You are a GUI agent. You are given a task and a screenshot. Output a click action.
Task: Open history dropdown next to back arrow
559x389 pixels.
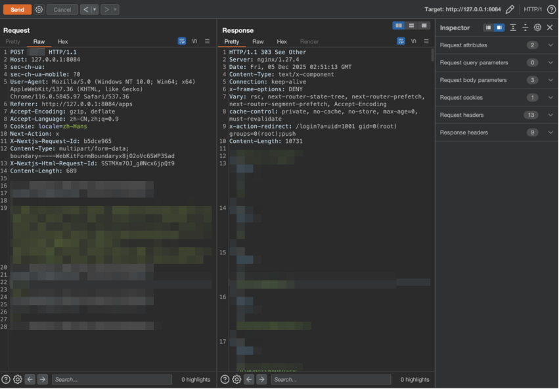click(x=95, y=10)
